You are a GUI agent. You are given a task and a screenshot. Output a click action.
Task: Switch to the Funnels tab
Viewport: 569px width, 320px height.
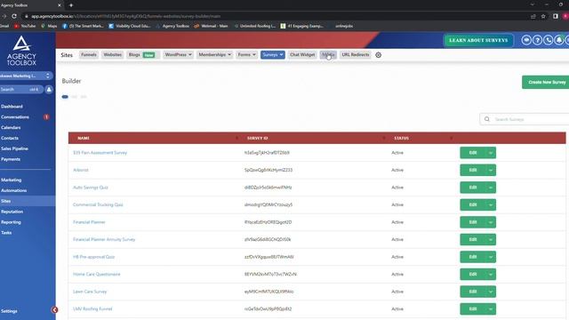(x=89, y=55)
